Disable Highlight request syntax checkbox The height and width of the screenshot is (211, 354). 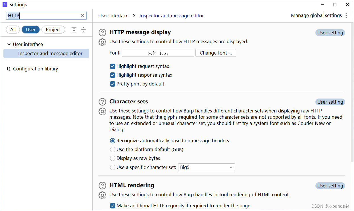(x=113, y=66)
